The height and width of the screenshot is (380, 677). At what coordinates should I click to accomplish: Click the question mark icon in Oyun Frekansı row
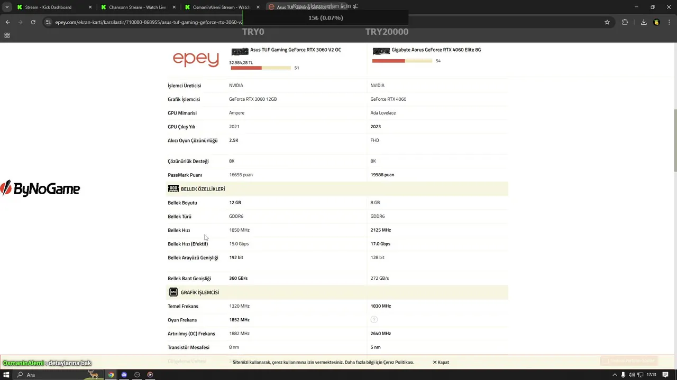(374, 320)
